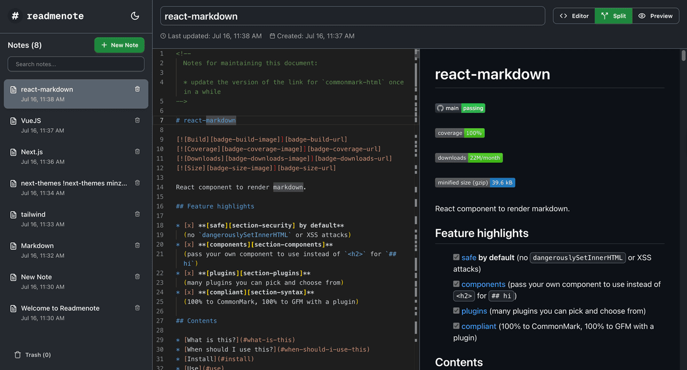Create a note with New Note button
Screen dimensions: 687x370
pyautogui.click(x=120, y=45)
